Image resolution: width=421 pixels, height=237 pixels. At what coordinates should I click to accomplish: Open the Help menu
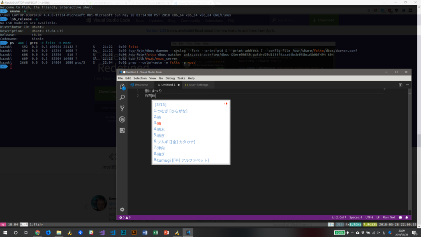pos(191,78)
